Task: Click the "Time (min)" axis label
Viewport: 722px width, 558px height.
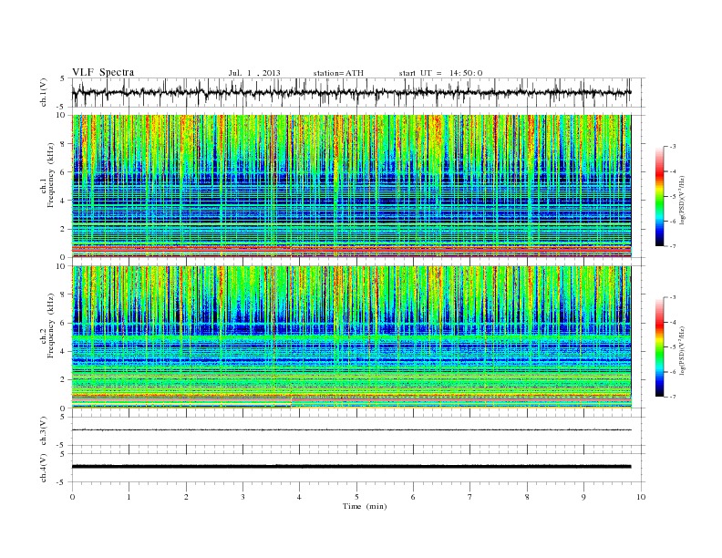Action: tap(365, 506)
